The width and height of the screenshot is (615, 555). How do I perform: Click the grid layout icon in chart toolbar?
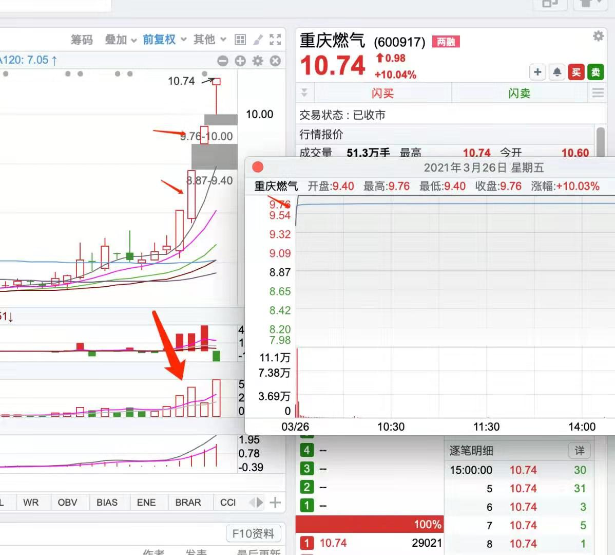coord(240,40)
